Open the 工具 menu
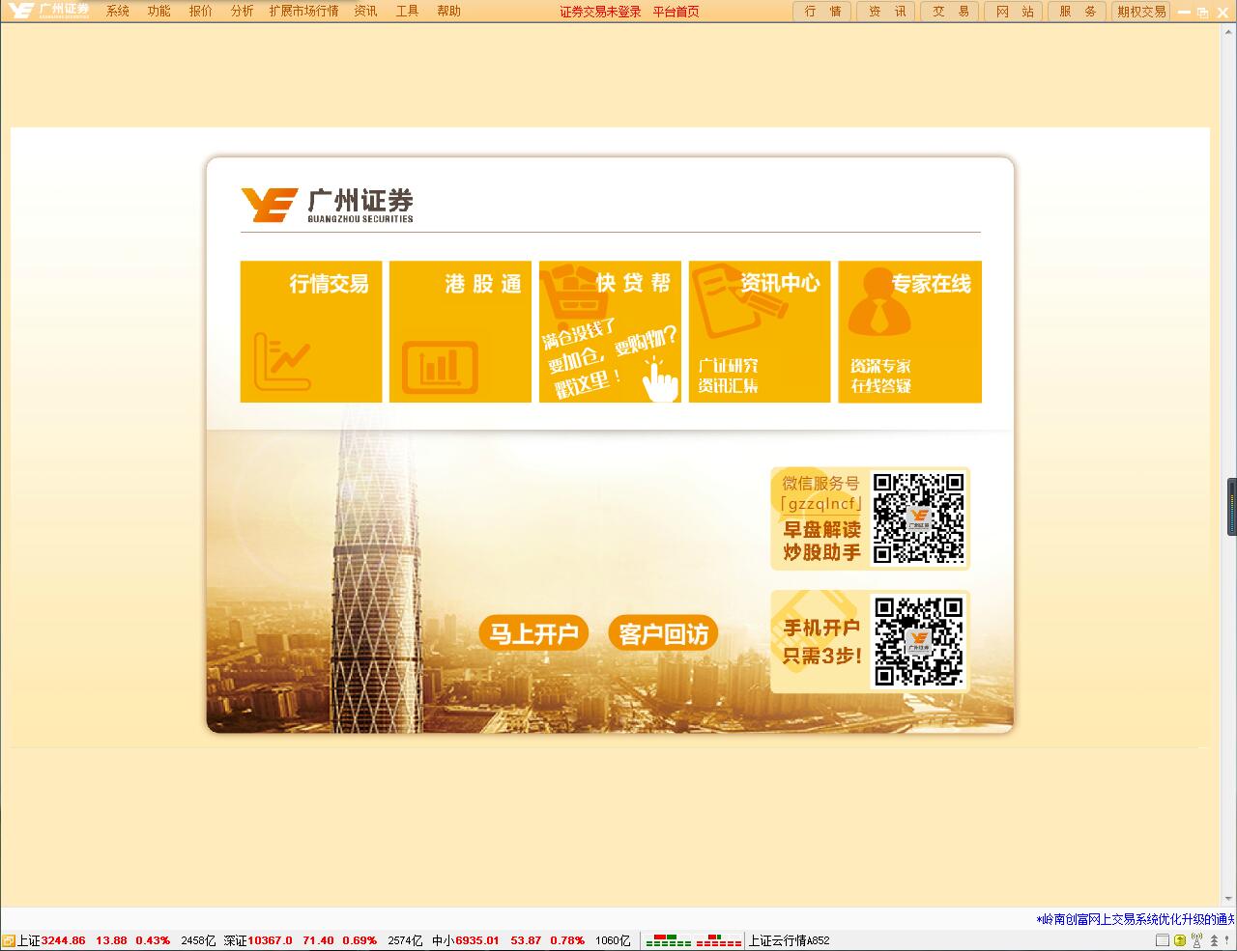Viewport: 1237px width, 951px height. pyautogui.click(x=407, y=12)
